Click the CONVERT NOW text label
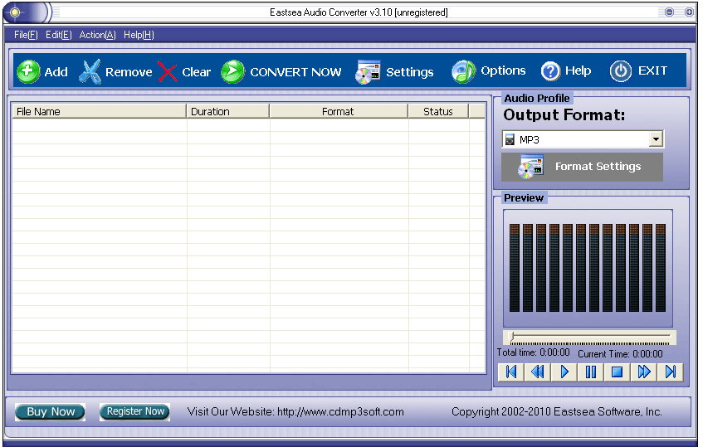 point(296,72)
